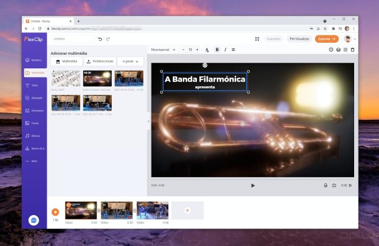Toggle italic formatting
Viewport: 379px width, 246px height.
tap(226, 50)
